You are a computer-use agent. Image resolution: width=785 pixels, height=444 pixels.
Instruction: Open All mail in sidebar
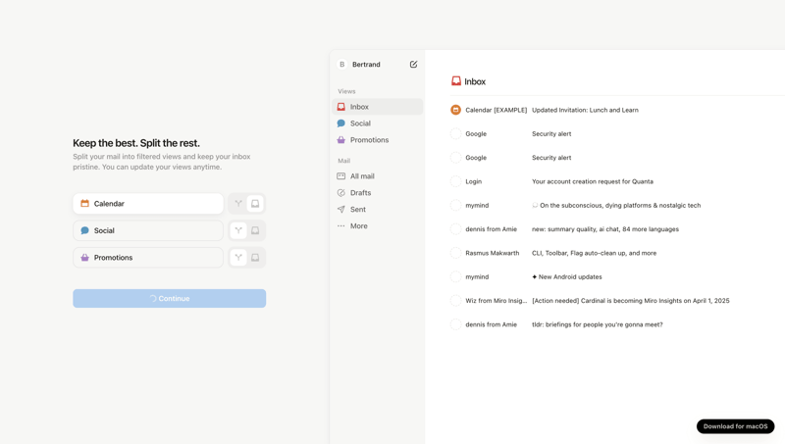(378, 176)
